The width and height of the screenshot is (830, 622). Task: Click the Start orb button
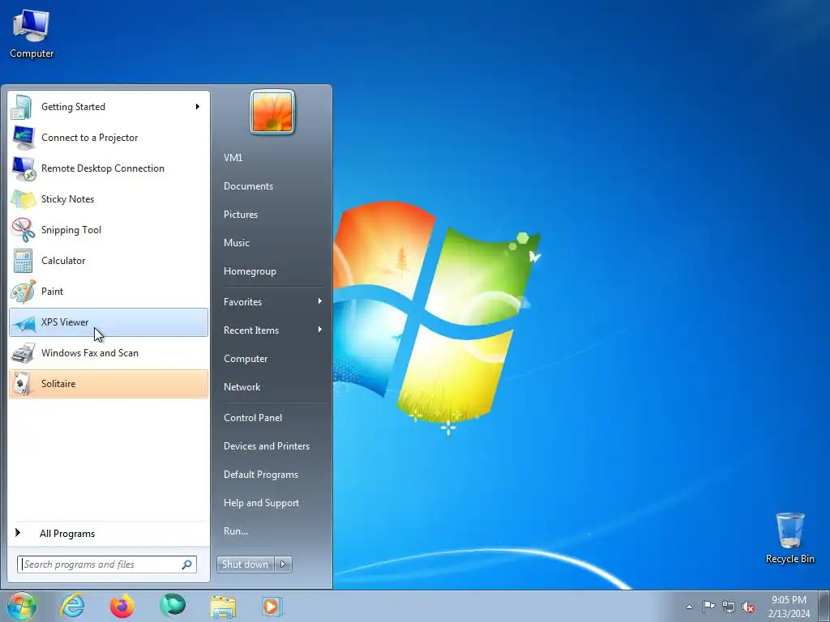coord(22,606)
